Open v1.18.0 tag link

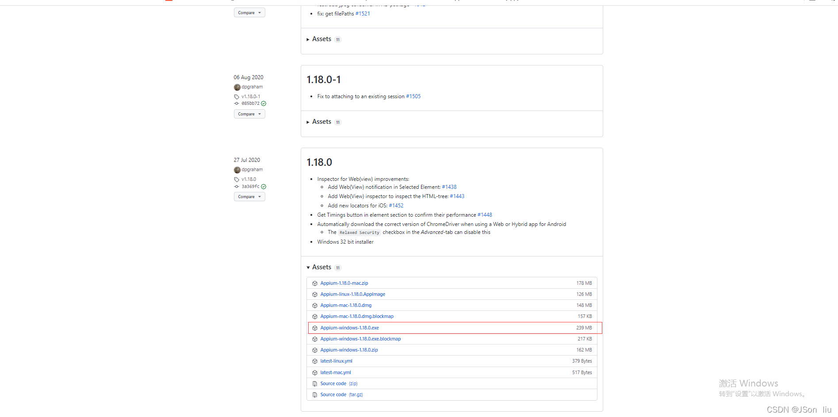point(249,179)
